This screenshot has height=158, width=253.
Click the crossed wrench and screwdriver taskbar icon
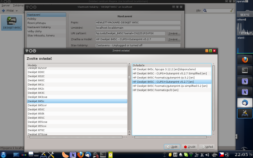(51, 155)
